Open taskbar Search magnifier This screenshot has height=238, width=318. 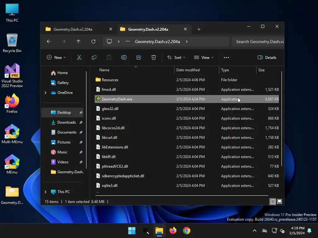146,231
